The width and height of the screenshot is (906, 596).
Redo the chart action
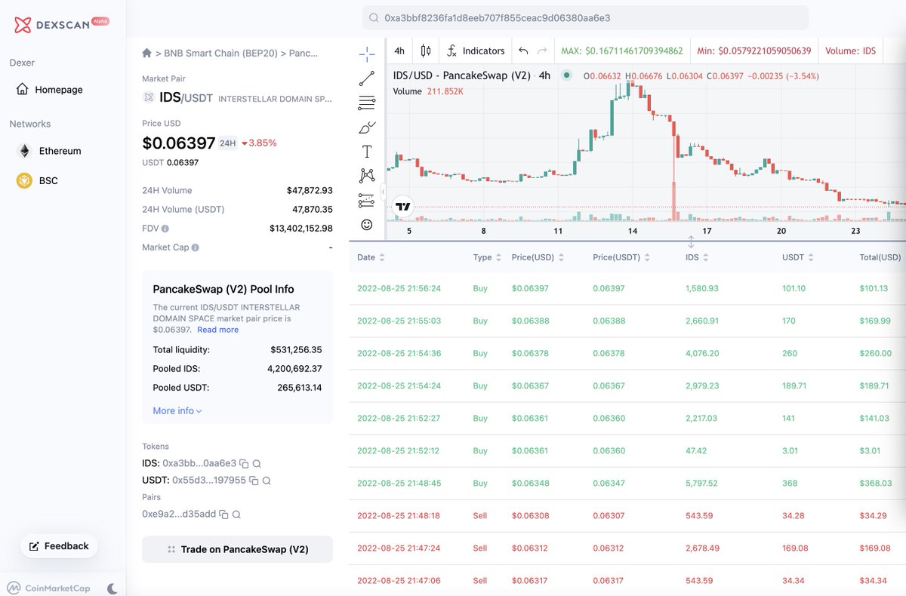pyautogui.click(x=541, y=51)
